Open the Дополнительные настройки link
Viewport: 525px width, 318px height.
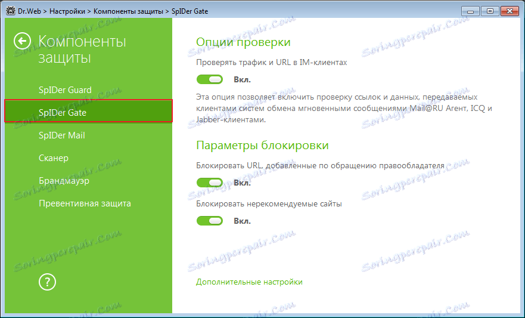(x=249, y=282)
